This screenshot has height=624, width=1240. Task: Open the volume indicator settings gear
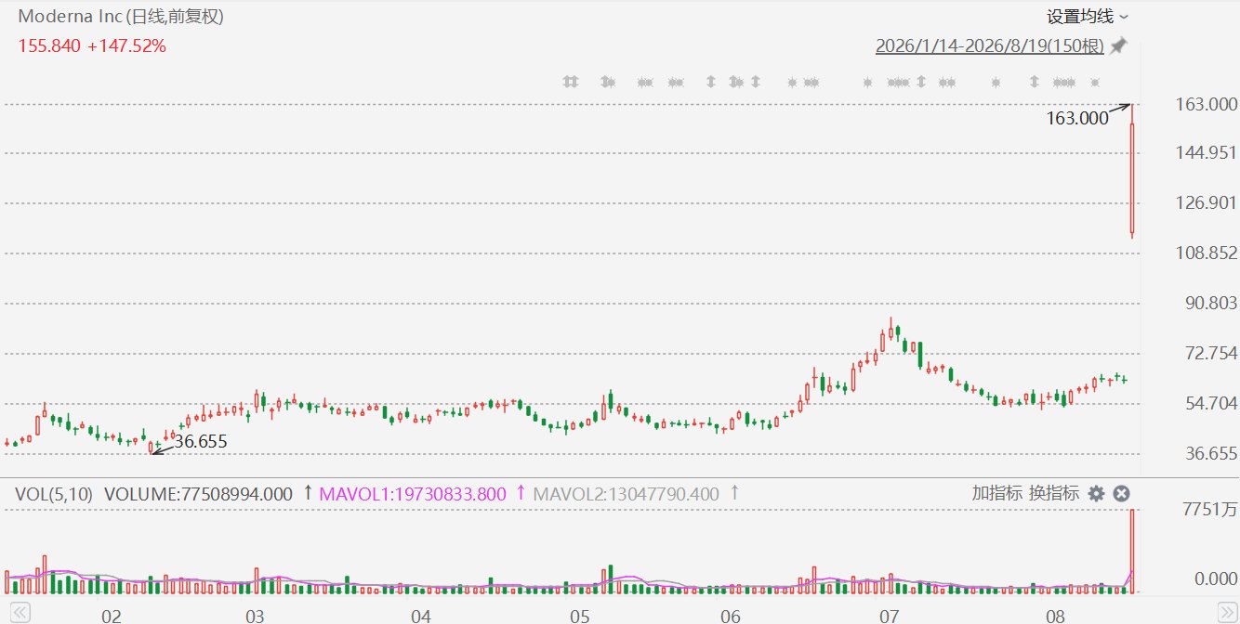(x=1097, y=493)
